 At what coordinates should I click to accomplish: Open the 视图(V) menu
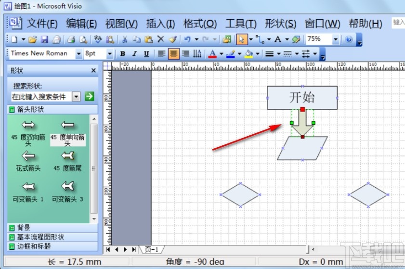tap(121, 24)
